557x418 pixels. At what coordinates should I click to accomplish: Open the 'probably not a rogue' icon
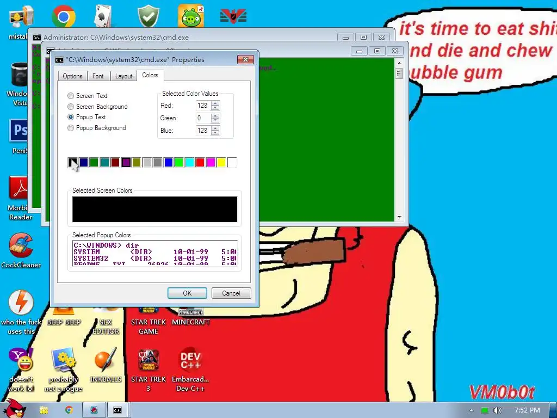63,370
